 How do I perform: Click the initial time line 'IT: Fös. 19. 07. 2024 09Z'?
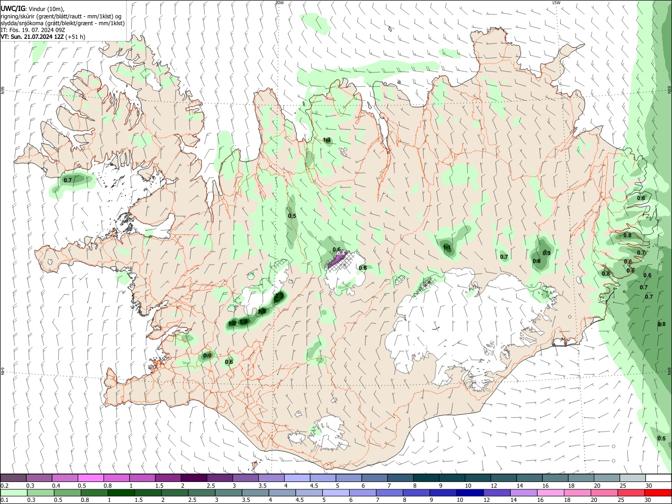34,30
